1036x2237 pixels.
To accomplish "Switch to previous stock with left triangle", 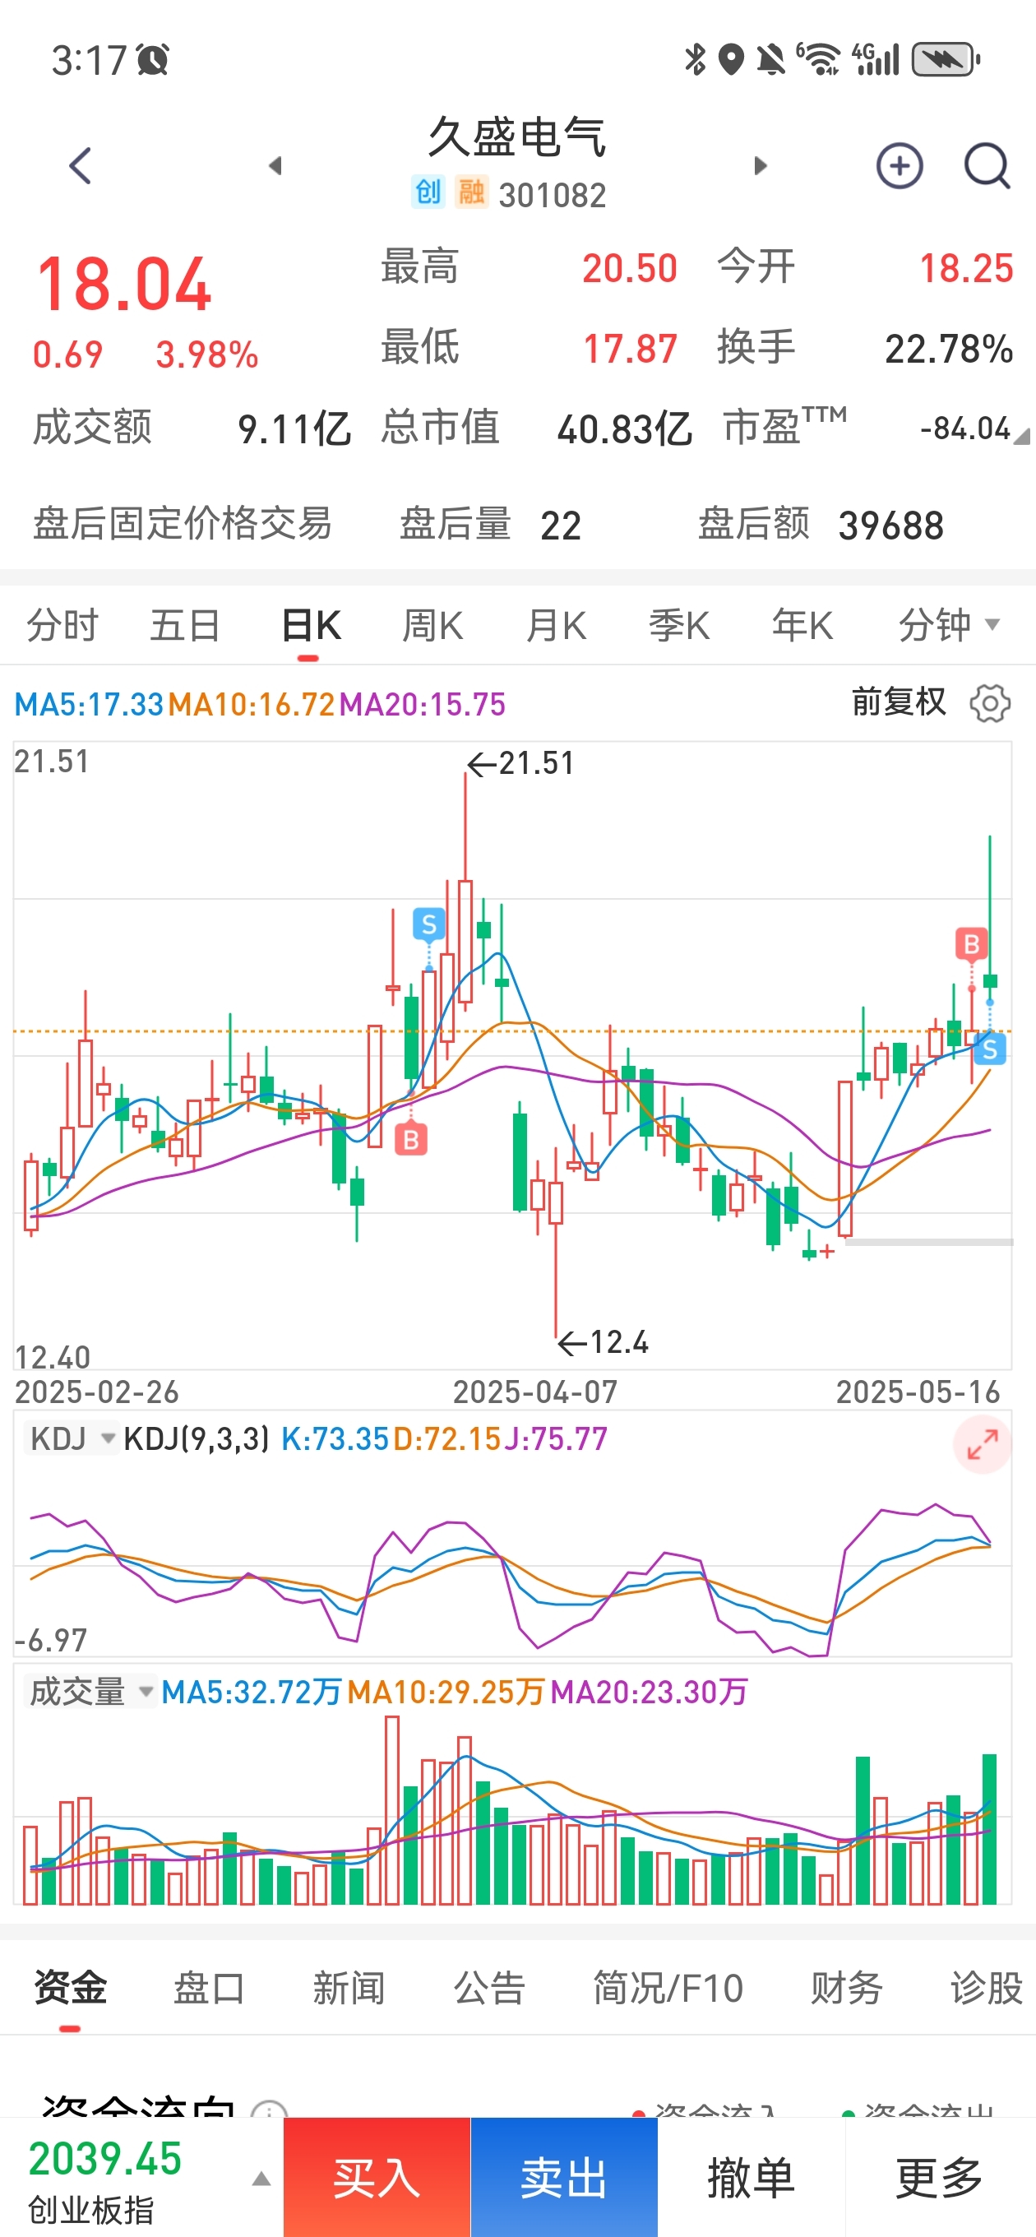I will pos(275,166).
